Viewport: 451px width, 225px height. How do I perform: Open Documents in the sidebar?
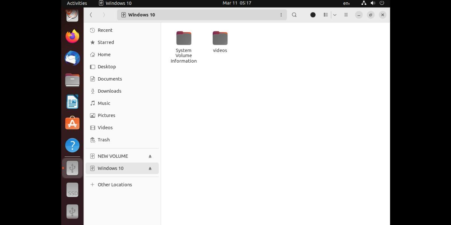pyautogui.click(x=122, y=79)
